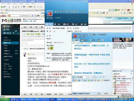Expand the account dropdown beside email address

coord(42,19)
